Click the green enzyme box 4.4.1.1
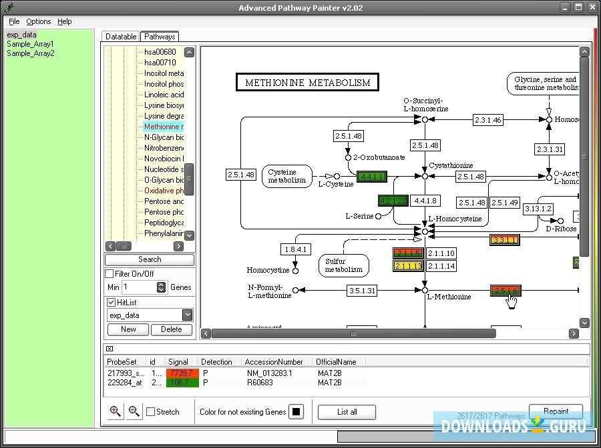 [371, 177]
